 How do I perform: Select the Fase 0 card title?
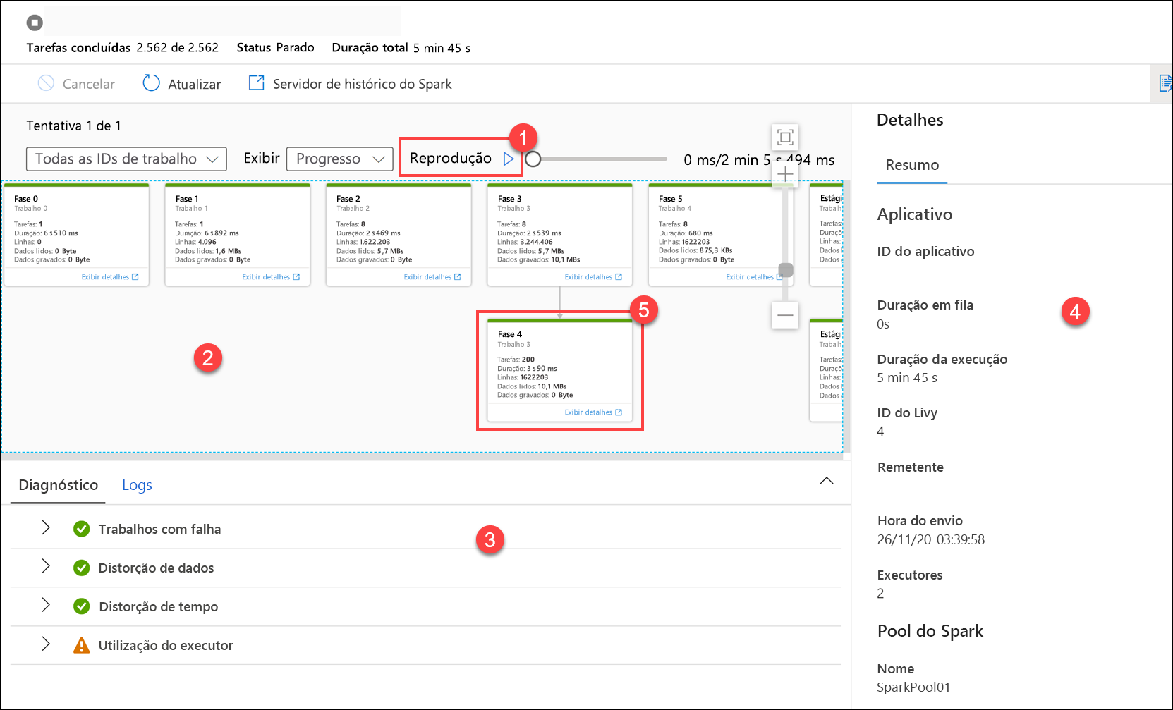point(26,199)
